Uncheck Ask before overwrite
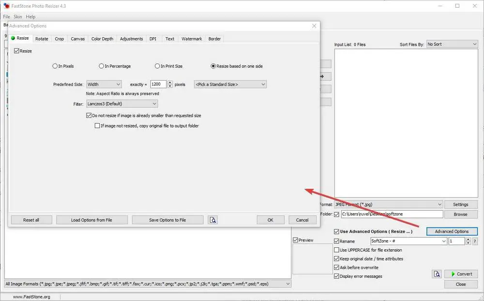Image resolution: width=484 pixels, height=301 pixels. (x=336, y=267)
